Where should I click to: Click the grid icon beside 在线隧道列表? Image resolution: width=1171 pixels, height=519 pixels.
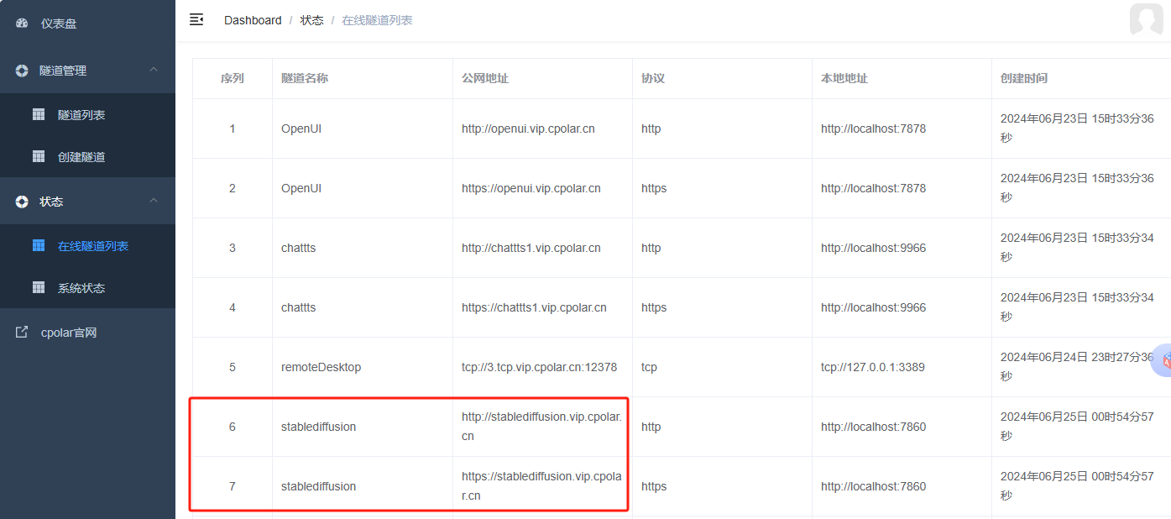pyautogui.click(x=39, y=245)
